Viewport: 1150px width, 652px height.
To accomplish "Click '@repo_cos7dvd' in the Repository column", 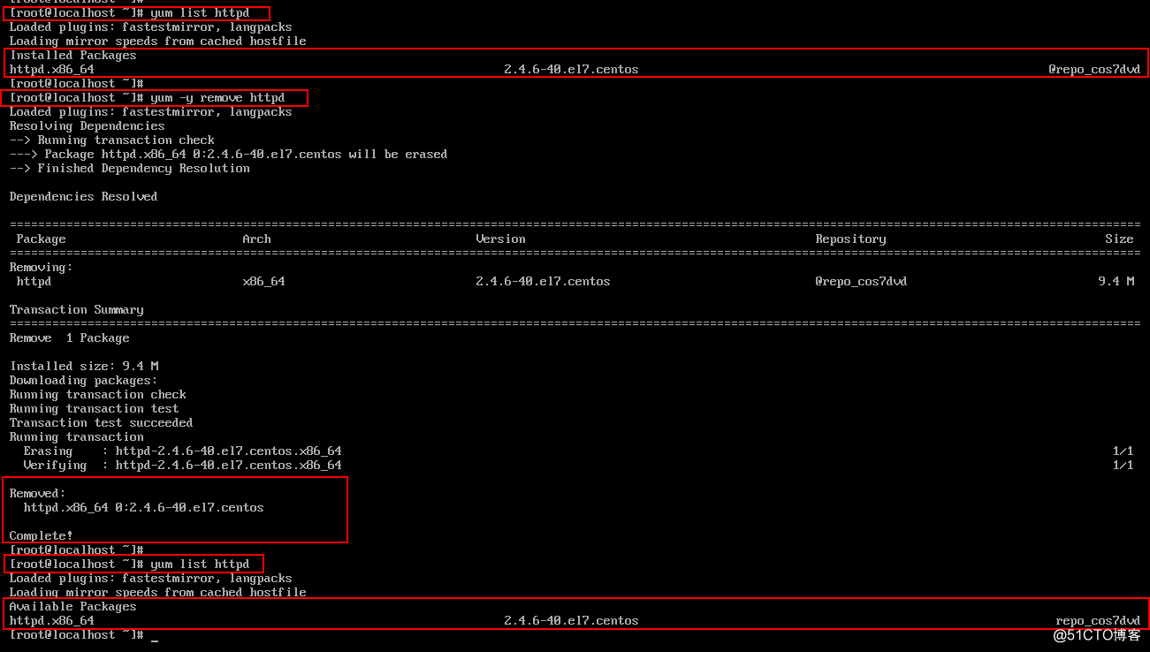I will (861, 281).
